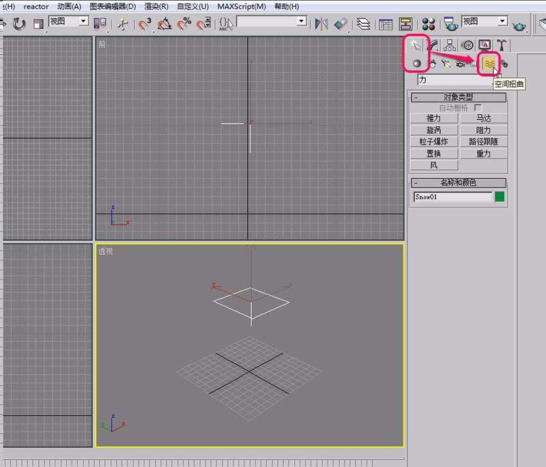546x467 pixels.
Task: Select the Lights category icon
Action: tap(446, 63)
